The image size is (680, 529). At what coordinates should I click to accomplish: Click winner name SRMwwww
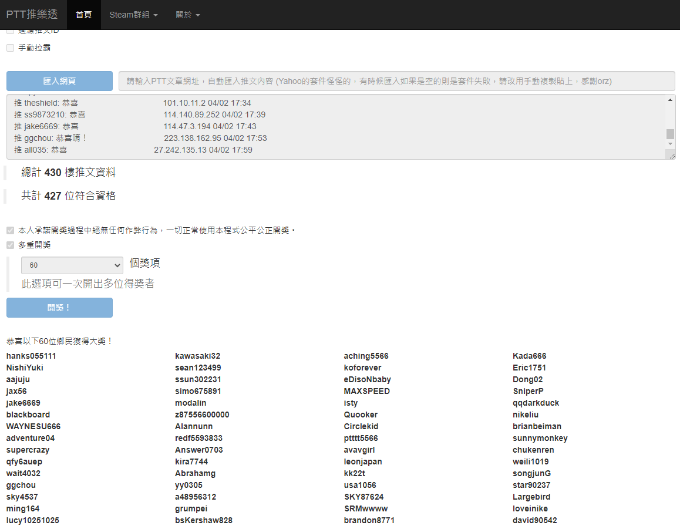[366, 508]
